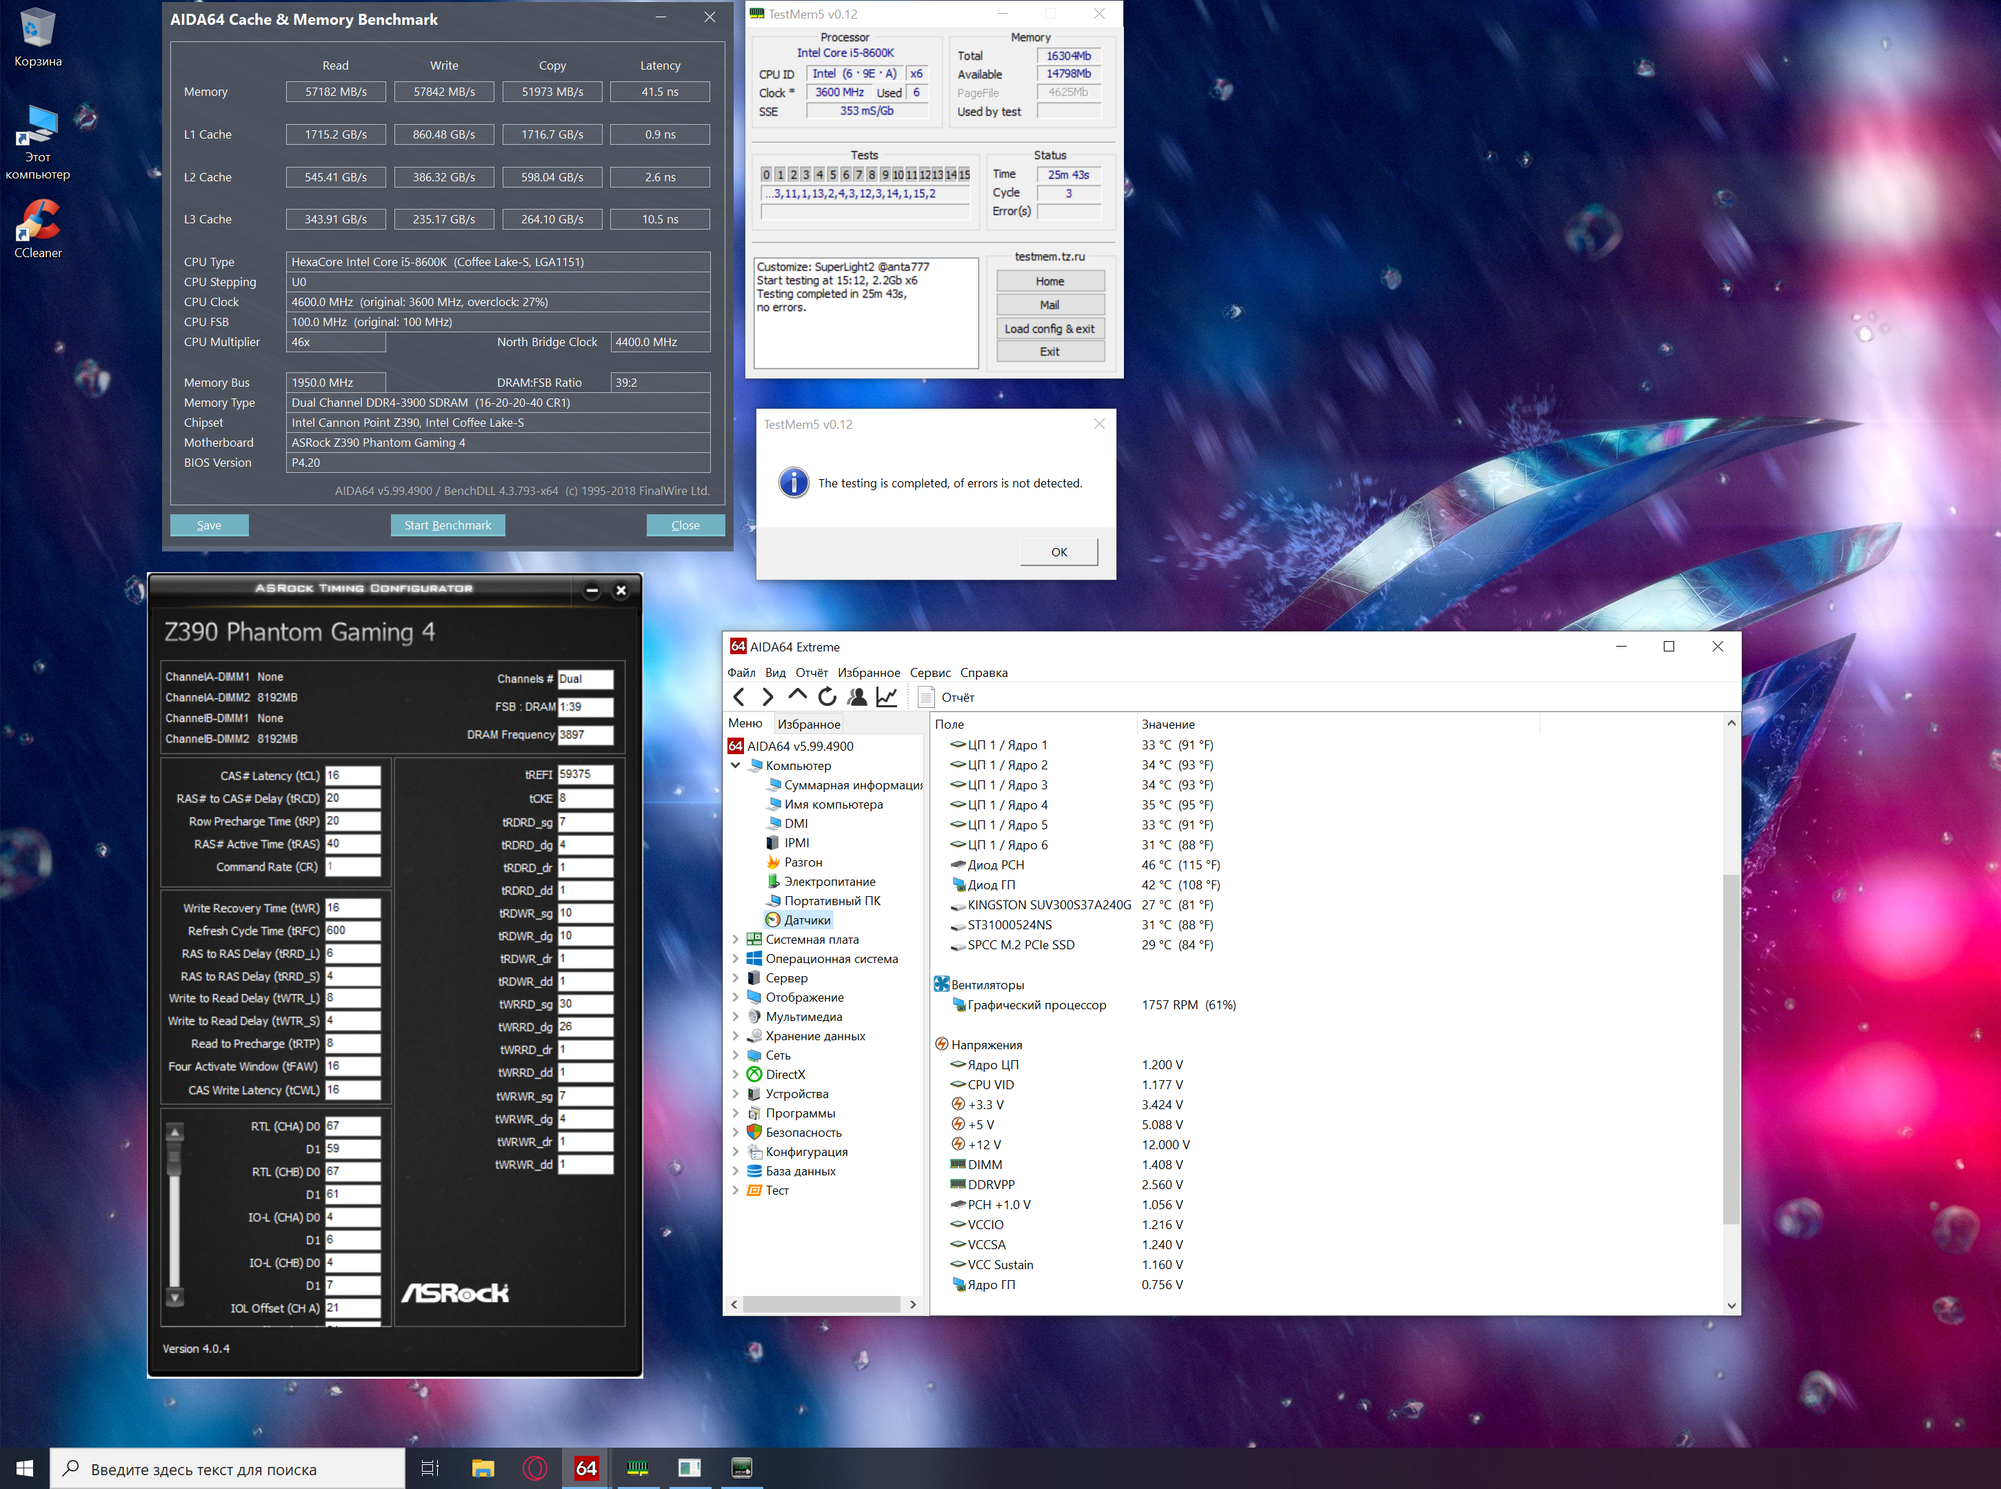Select test number 5 box in TestMem5
The width and height of the screenshot is (2001, 1489).
[x=832, y=175]
